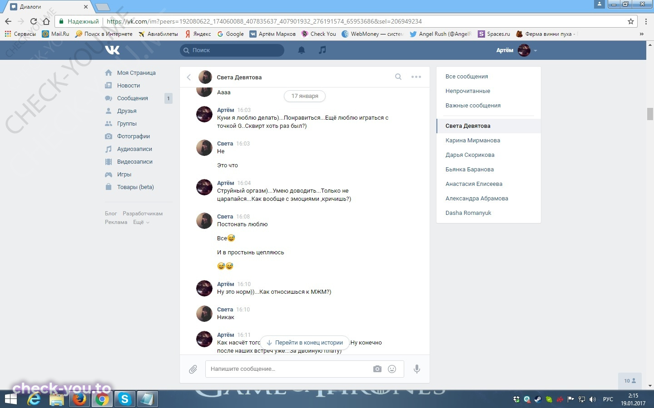
Task: Open Видеозаписи in left menu
Action: [x=135, y=161]
